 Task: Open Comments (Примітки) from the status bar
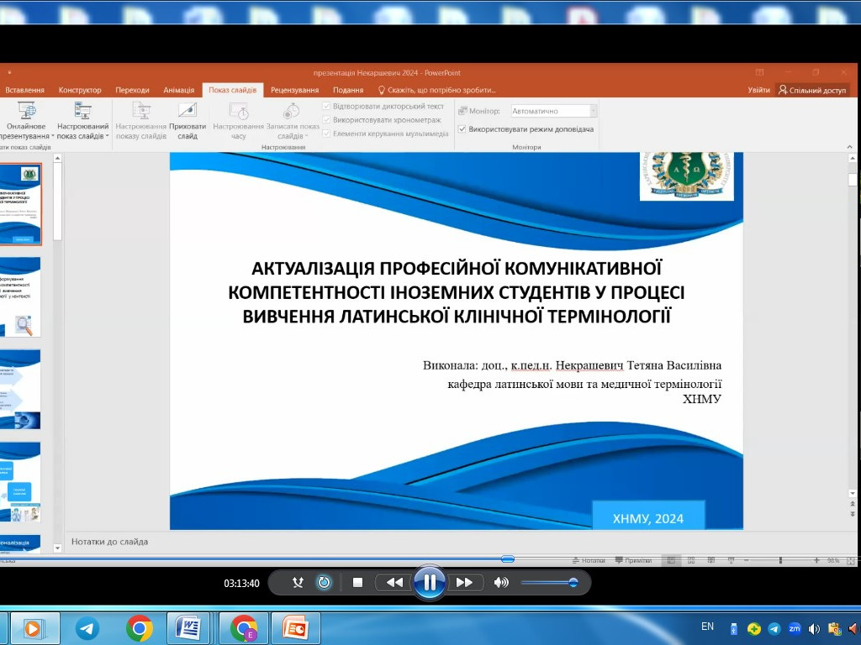(634, 560)
